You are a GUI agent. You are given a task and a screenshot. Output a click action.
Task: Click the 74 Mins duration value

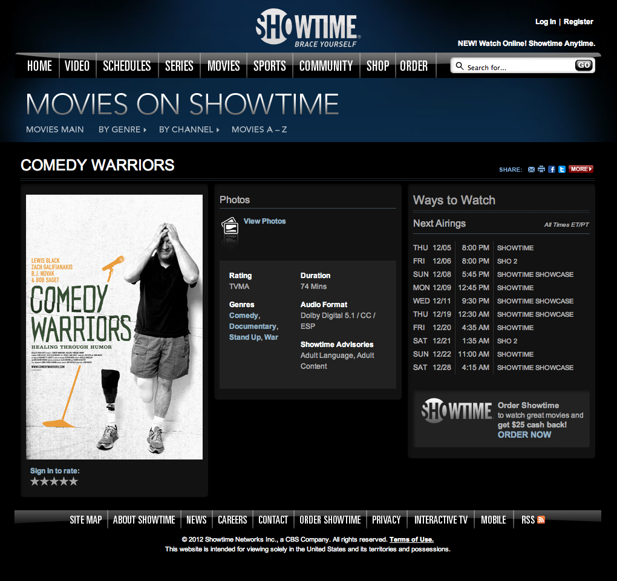click(313, 287)
